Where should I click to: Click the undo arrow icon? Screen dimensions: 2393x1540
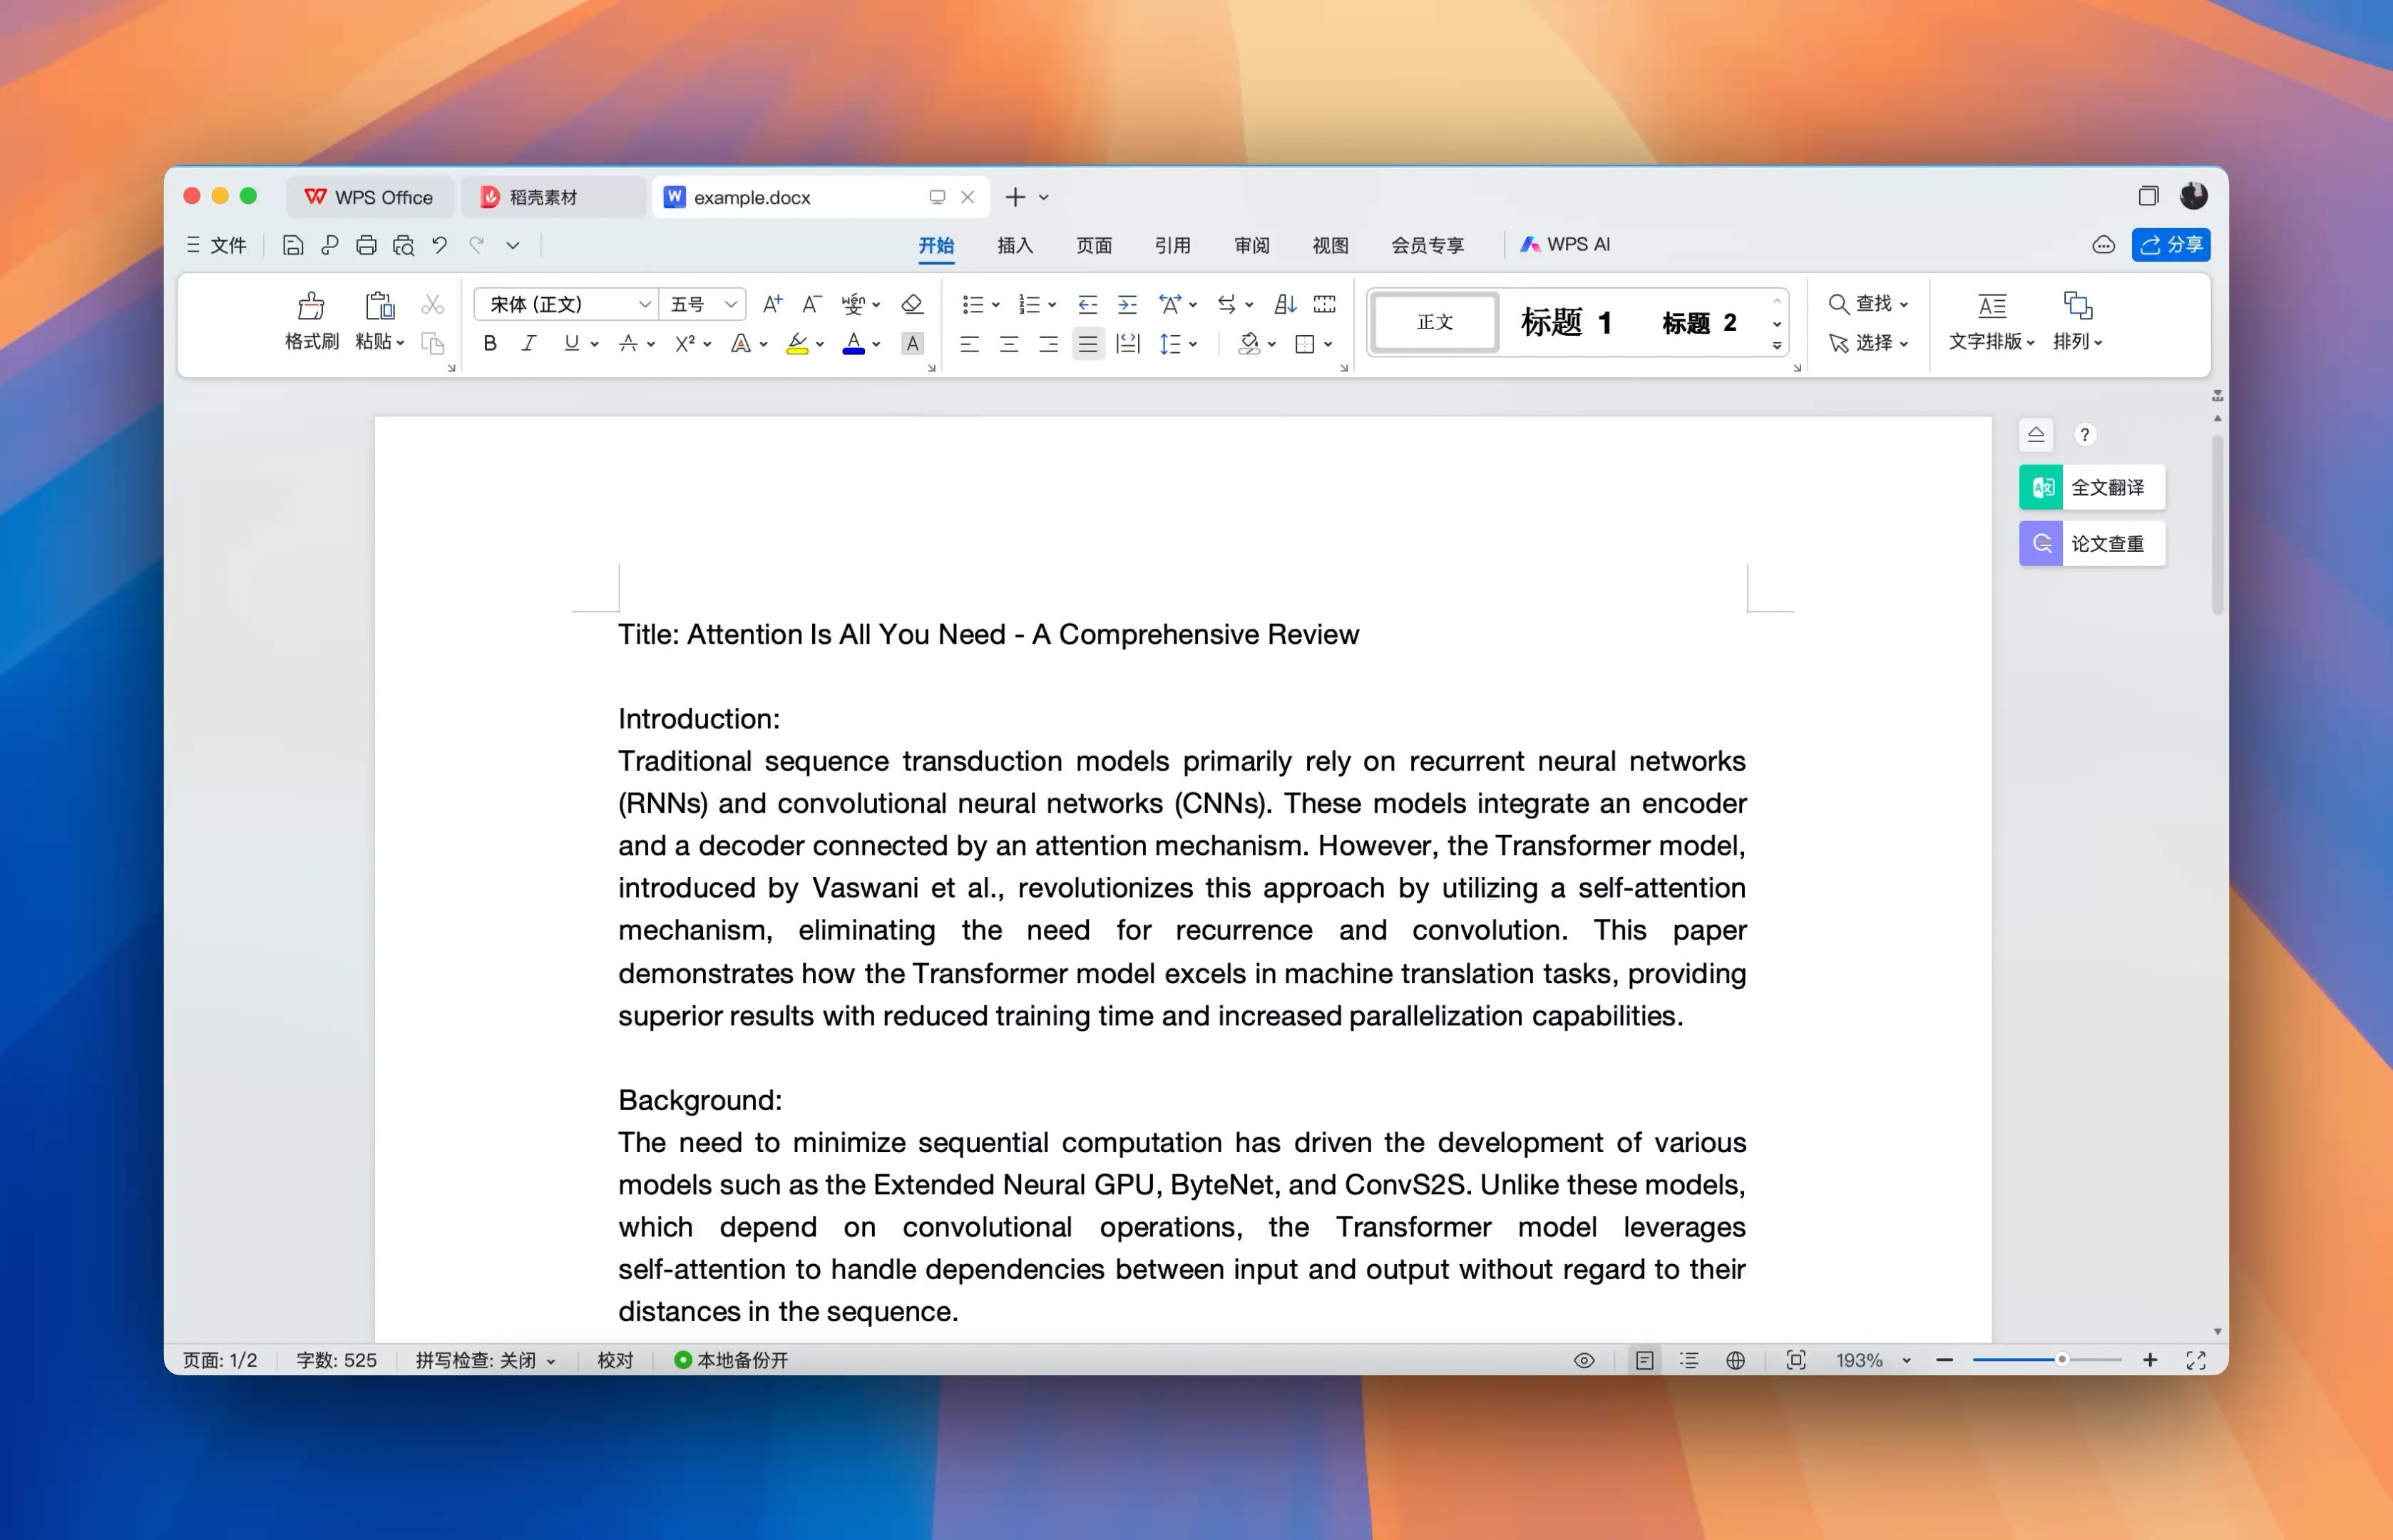439,245
